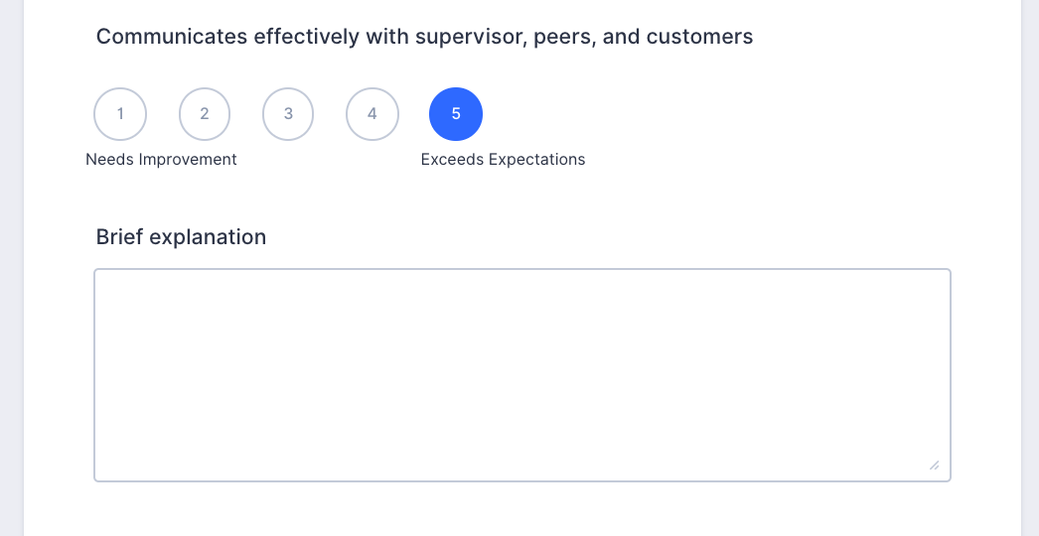Place cursor in the empty explanation box

tap(522, 375)
